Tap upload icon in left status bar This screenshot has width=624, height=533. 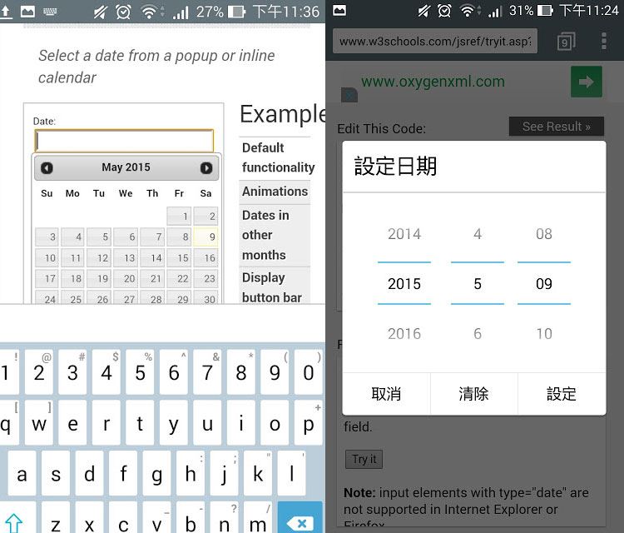click(x=6, y=12)
